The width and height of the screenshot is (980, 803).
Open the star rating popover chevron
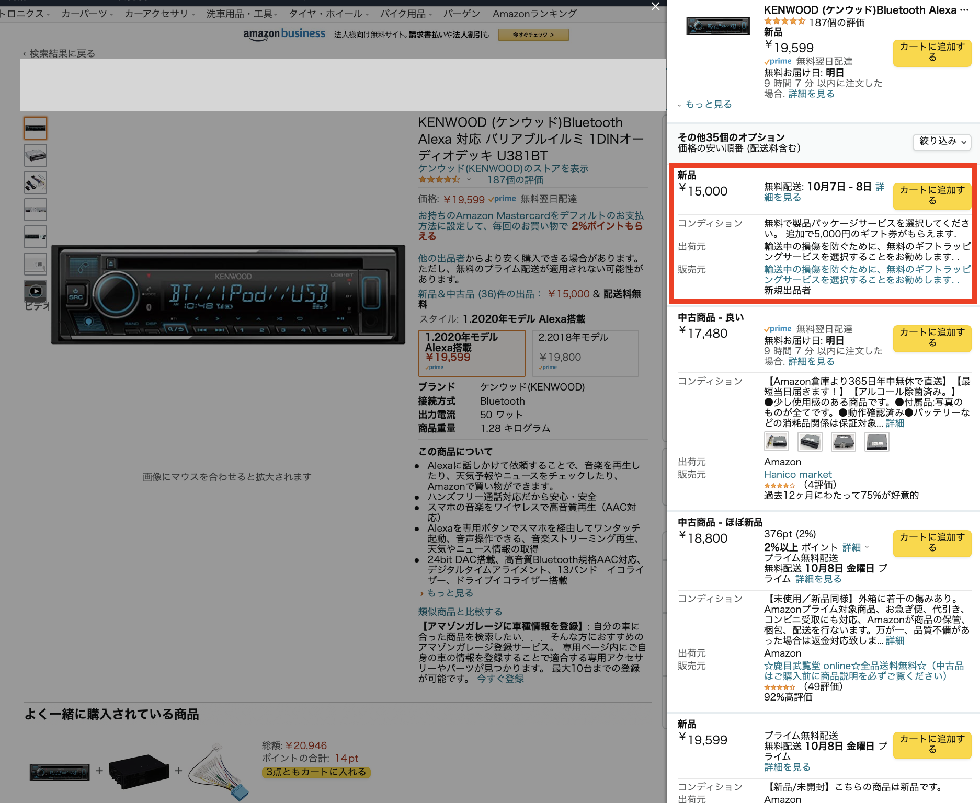469,180
